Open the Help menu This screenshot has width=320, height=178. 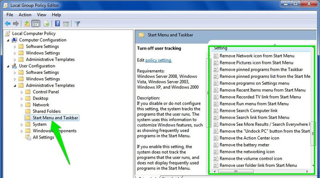[56, 15]
